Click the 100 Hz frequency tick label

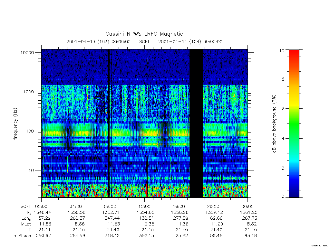coord(30,131)
